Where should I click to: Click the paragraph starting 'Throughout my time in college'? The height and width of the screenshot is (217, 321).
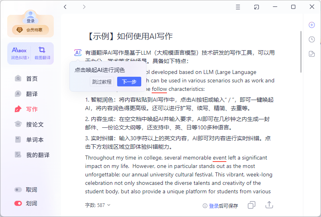(179, 174)
